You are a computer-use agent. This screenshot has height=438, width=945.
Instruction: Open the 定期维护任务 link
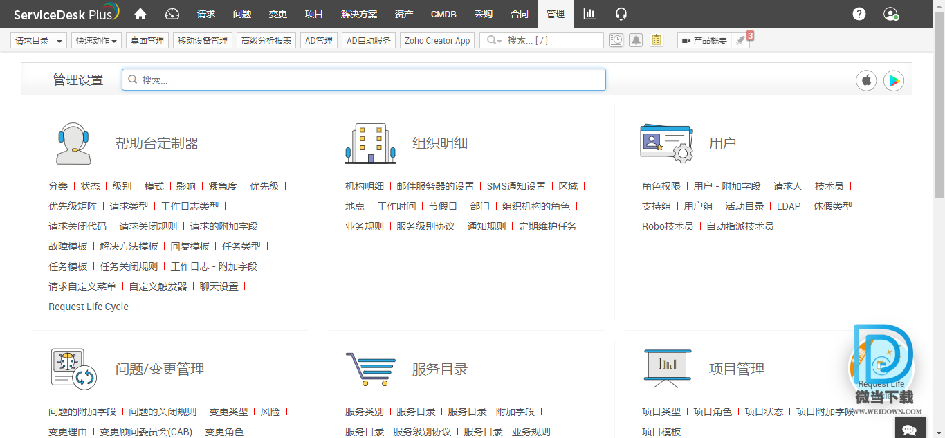547,226
